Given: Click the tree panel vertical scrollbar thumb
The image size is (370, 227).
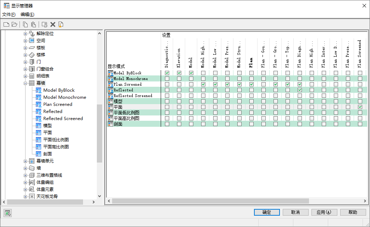Looking at the screenshot, I should [100, 133].
